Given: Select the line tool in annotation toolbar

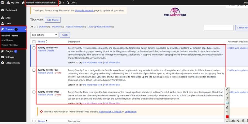Looking at the screenshot, I should (x=227, y=94).
